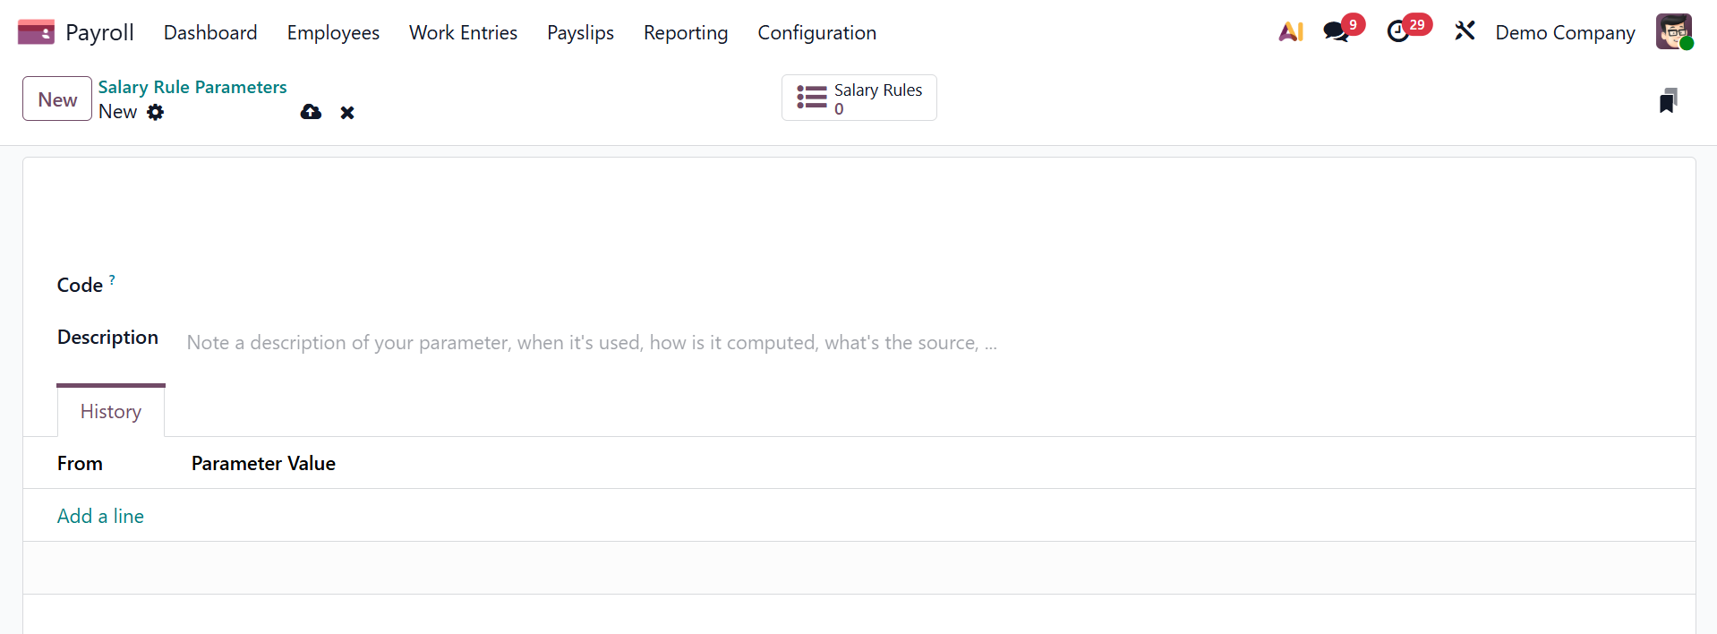Open the Employees menu
1717x634 pixels.
click(x=333, y=33)
